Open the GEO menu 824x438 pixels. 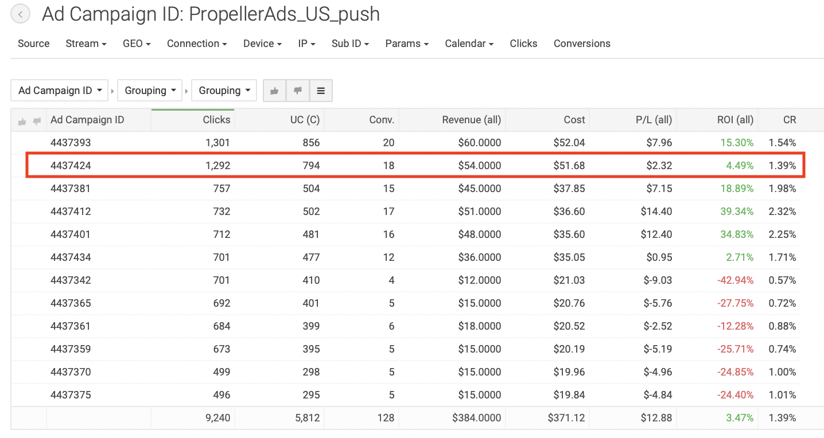point(137,44)
